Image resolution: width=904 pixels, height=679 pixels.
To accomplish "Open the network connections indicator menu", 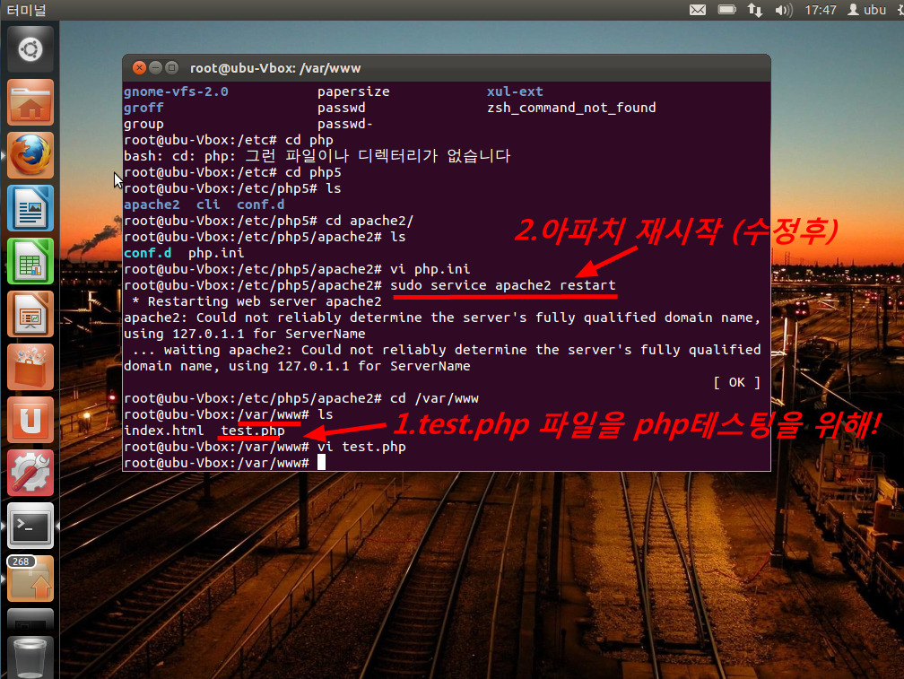I will click(x=755, y=10).
